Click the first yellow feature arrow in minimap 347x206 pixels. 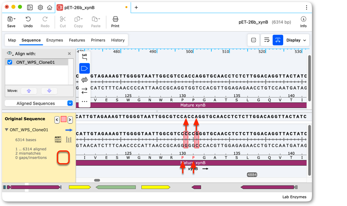tap(80, 187)
